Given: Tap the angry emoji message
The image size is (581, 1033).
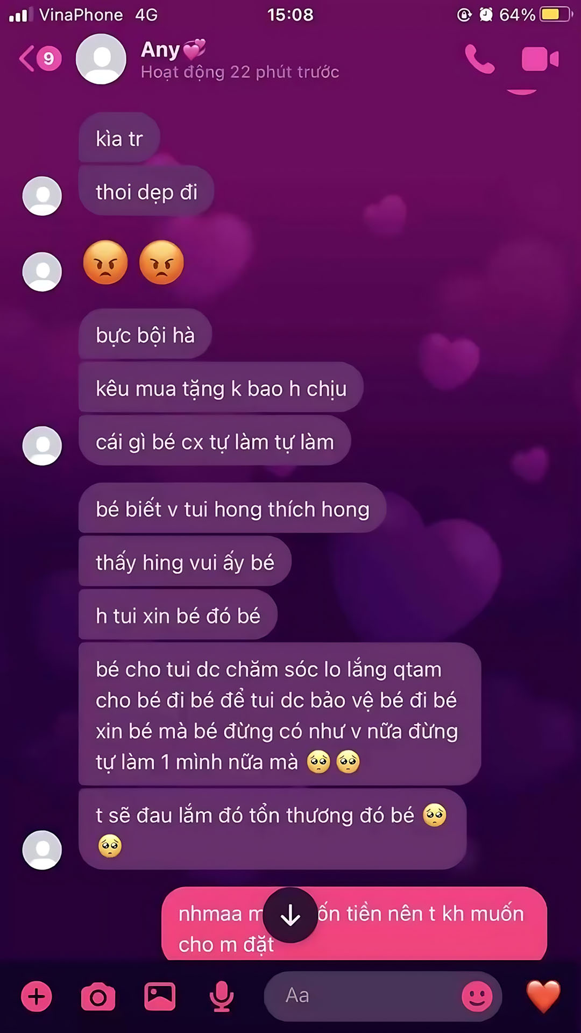Looking at the screenshot, I should click(133, 263).
